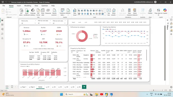This screenshot has width=173, height=97.
Task: Fit page to window button
Action: click(x=170, y=90)
